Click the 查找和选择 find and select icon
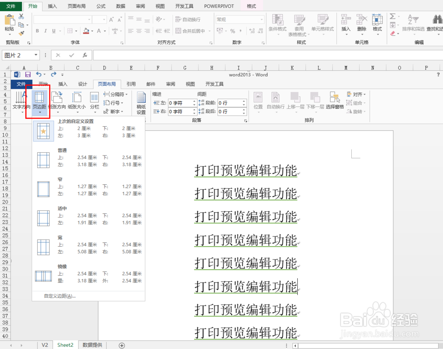The image size is (443, 349). click(436, 24)
